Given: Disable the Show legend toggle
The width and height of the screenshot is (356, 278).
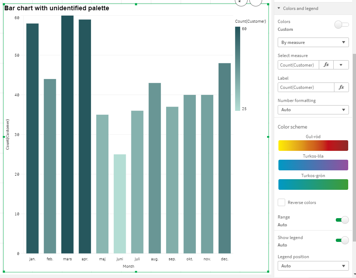Looking at the screenshot, I should (343, 240).
